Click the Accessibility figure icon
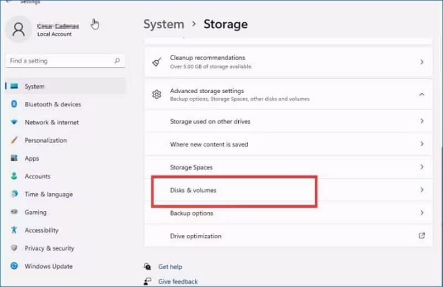 pyautogui.click(x=14, y=230)
